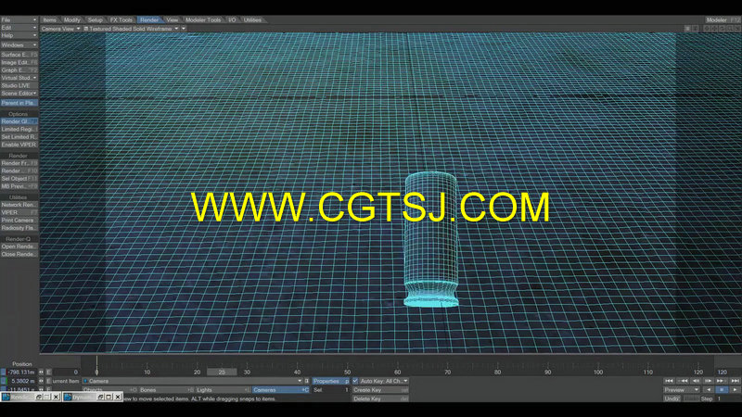Click the Delete Key button
This screenshot has width=742, height=417.
[x=380, y=399]
